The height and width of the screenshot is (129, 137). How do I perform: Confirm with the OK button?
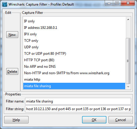click(94, 120)
